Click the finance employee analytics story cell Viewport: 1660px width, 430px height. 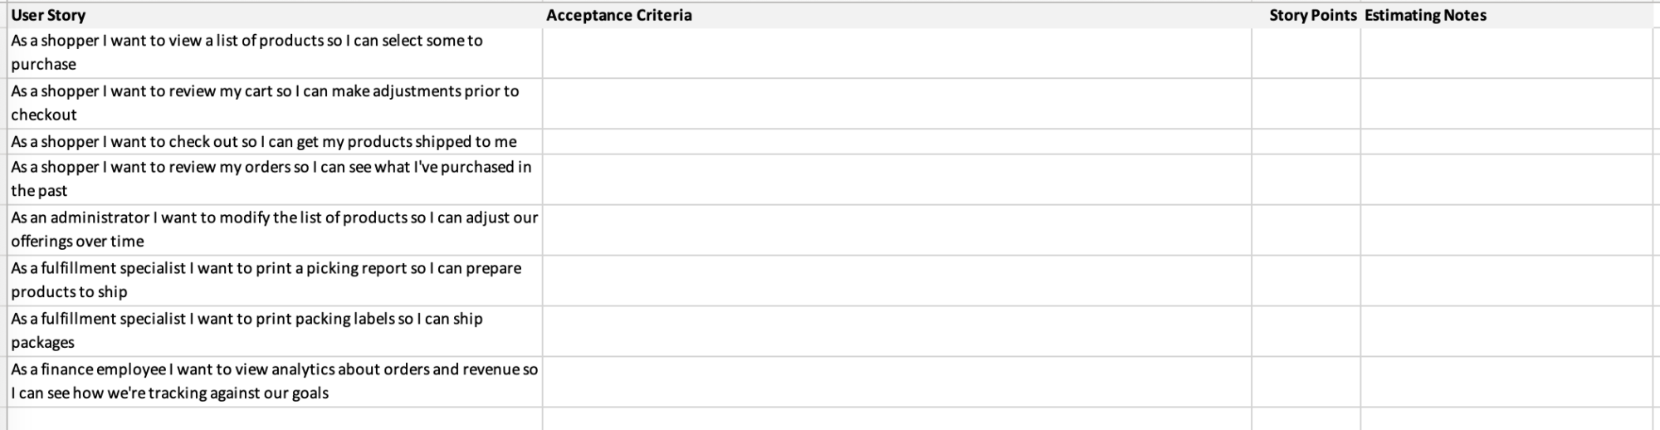tap(274, 381)
